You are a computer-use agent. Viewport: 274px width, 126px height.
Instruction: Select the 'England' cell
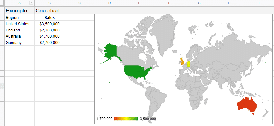(19, 30)
